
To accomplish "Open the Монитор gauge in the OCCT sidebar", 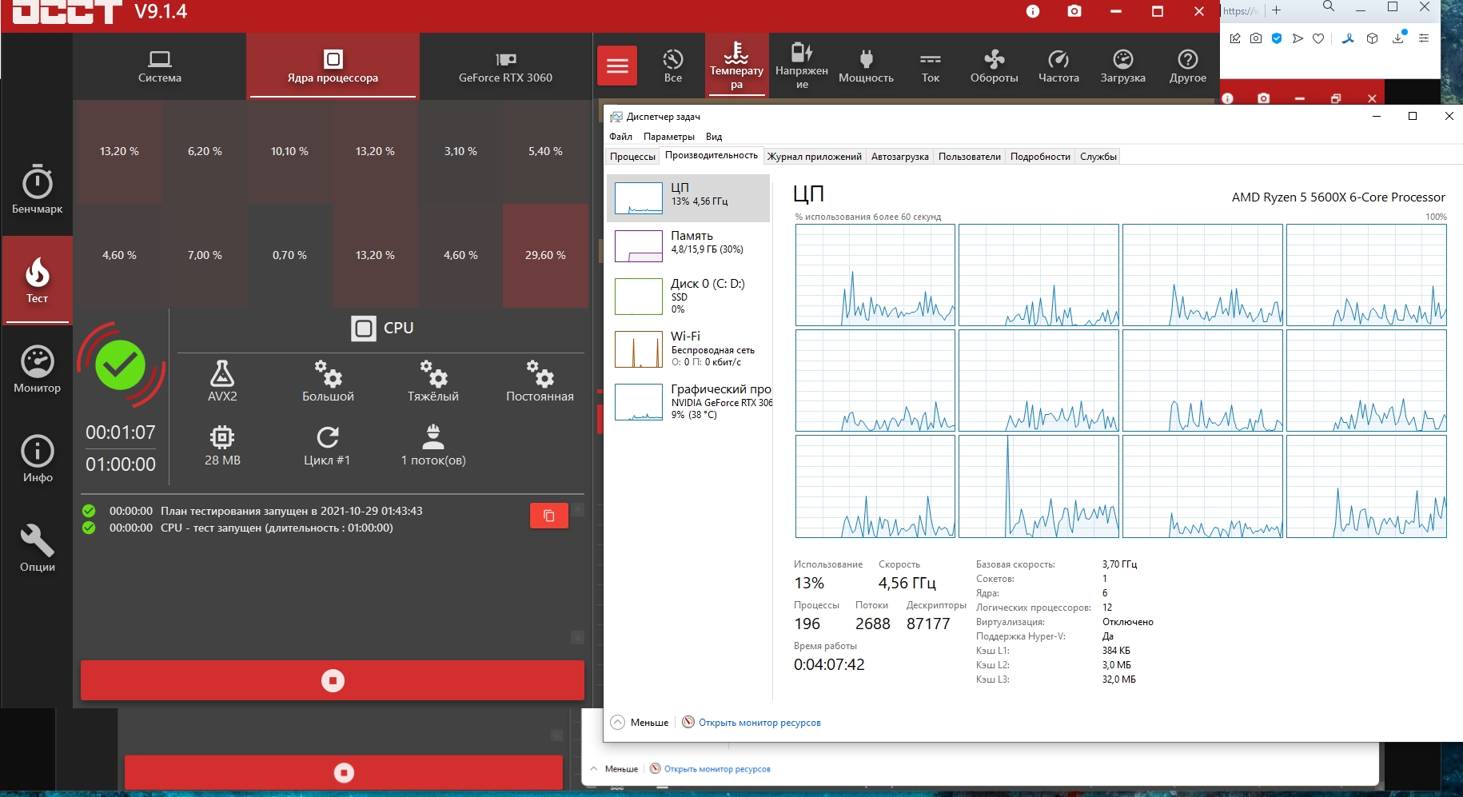I will point(38,369).
